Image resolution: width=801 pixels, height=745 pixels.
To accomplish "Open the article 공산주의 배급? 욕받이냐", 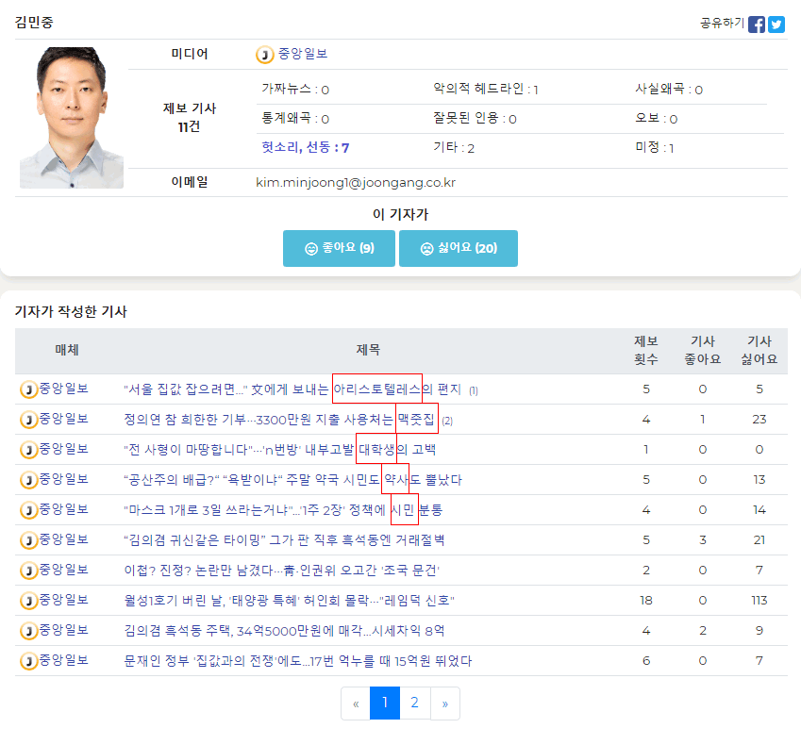I will coord(292,479).
